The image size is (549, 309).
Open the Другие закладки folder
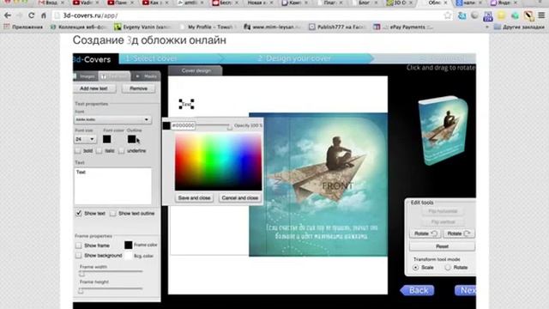(519, 27)
